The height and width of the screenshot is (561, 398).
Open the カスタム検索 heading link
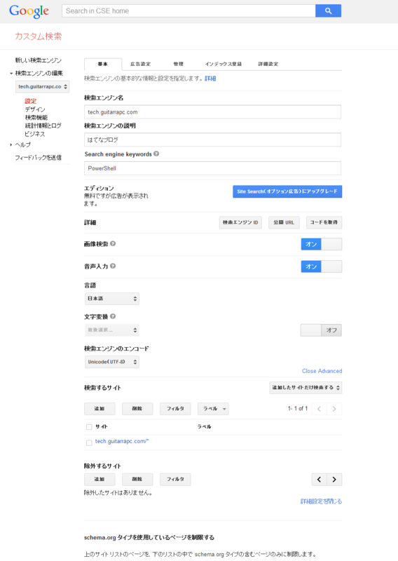point(39,36)
